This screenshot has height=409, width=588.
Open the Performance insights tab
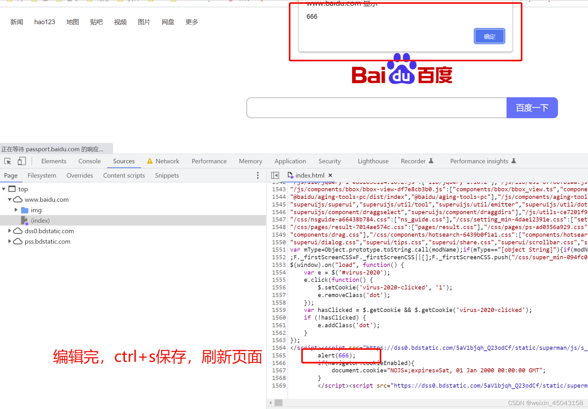479,161
